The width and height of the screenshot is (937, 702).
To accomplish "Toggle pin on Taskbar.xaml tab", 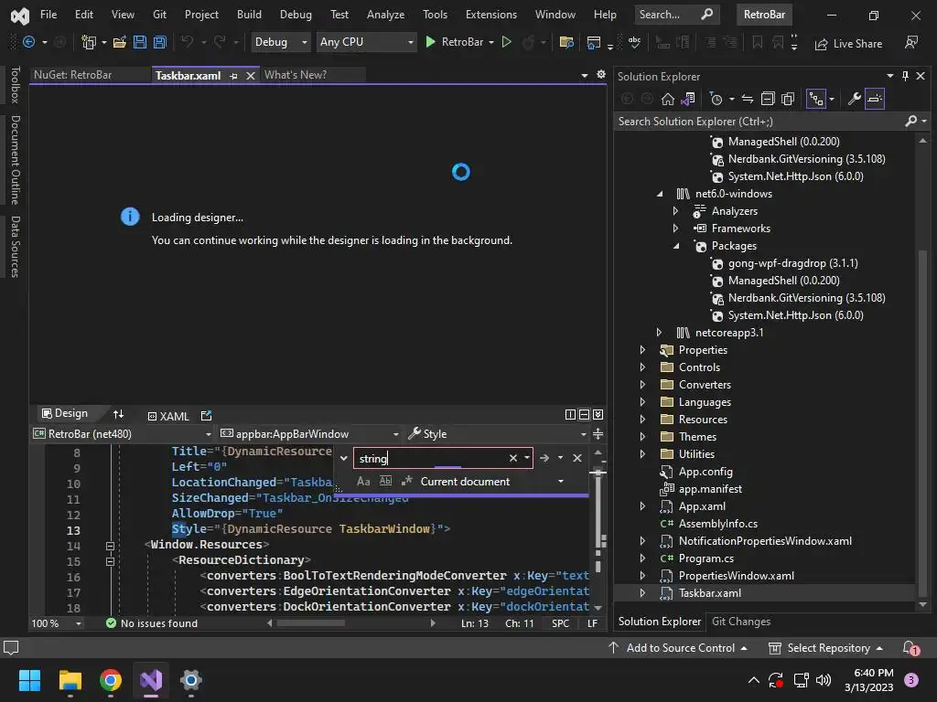I will pyautogui.click(x=233, y=76).
